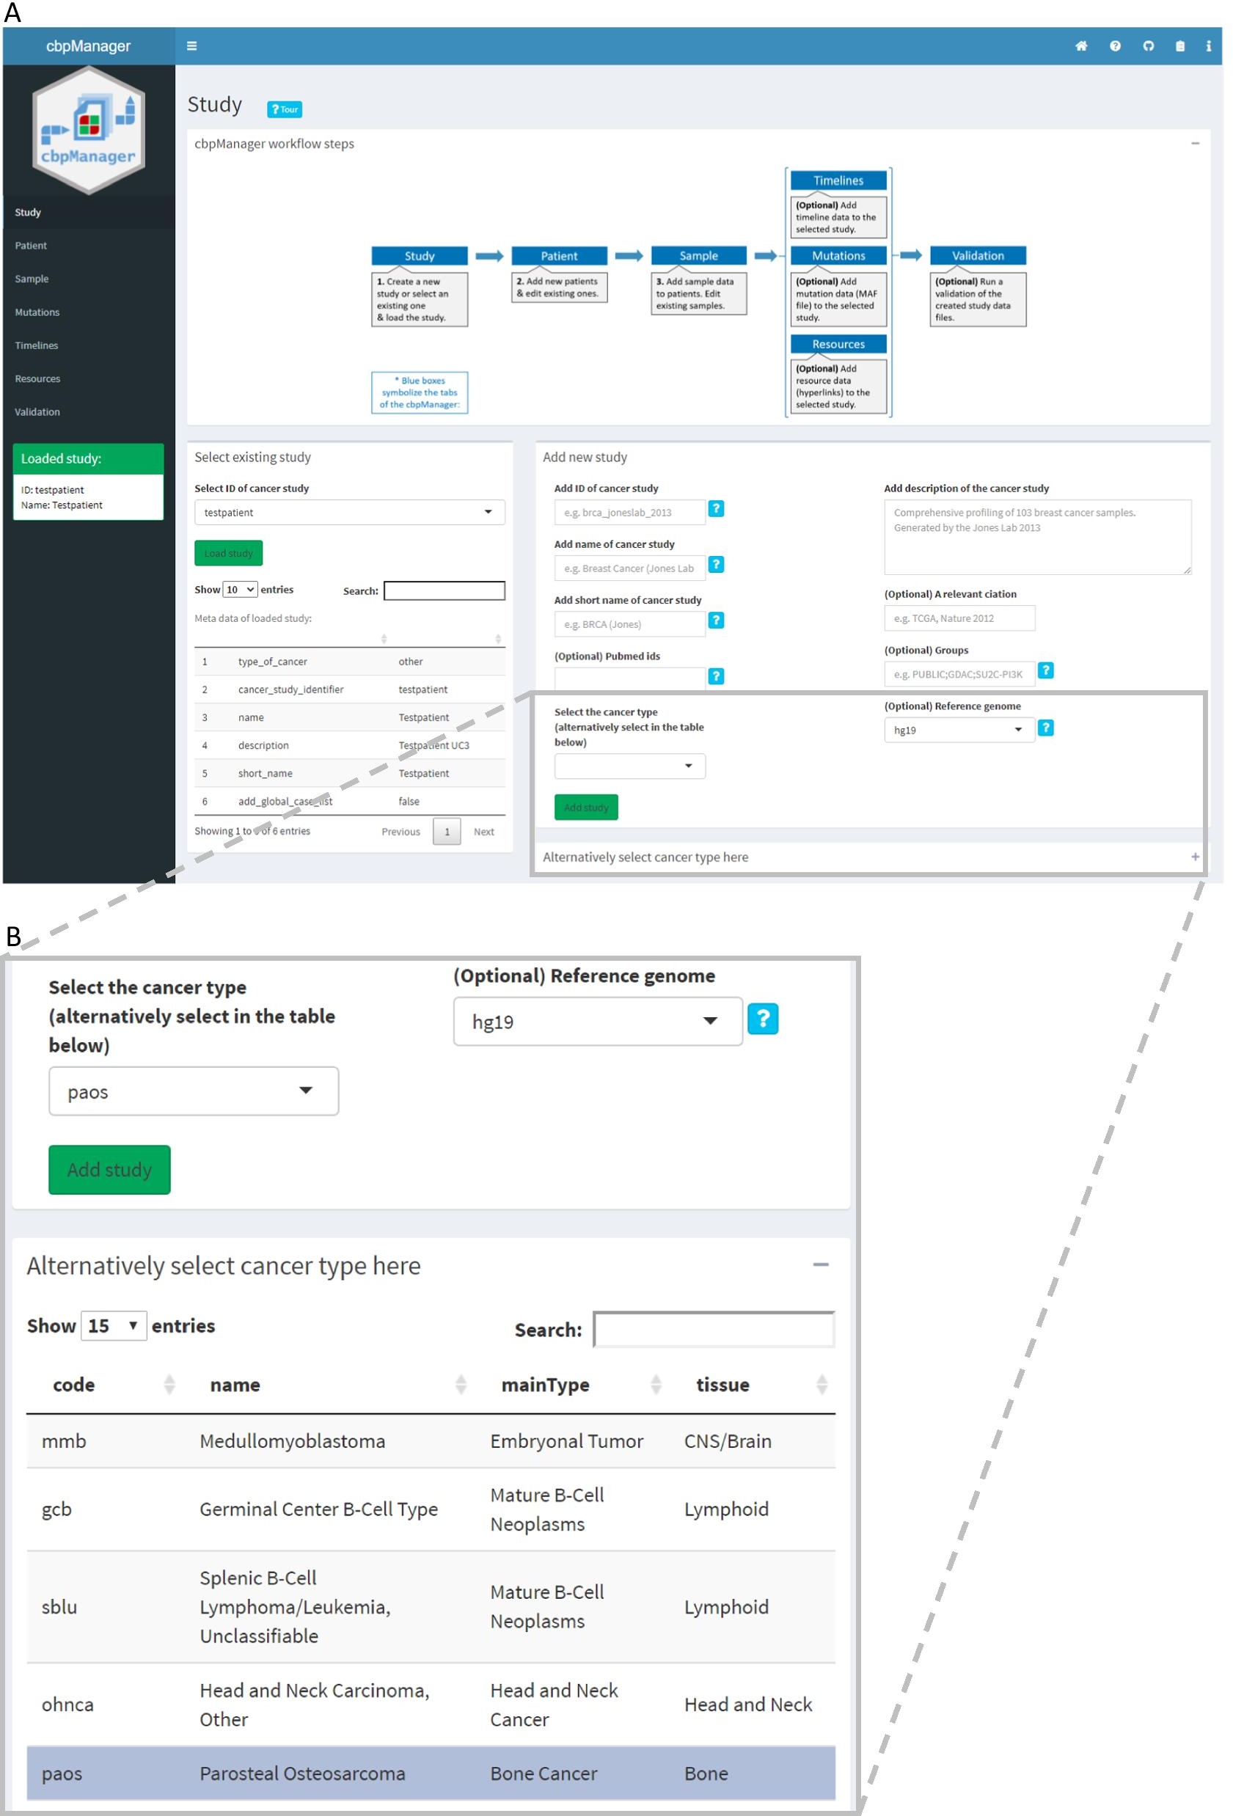Show Reference genome help in panel B
The height and width of the screenshot is (1816, 1233).
point(763,1019)
